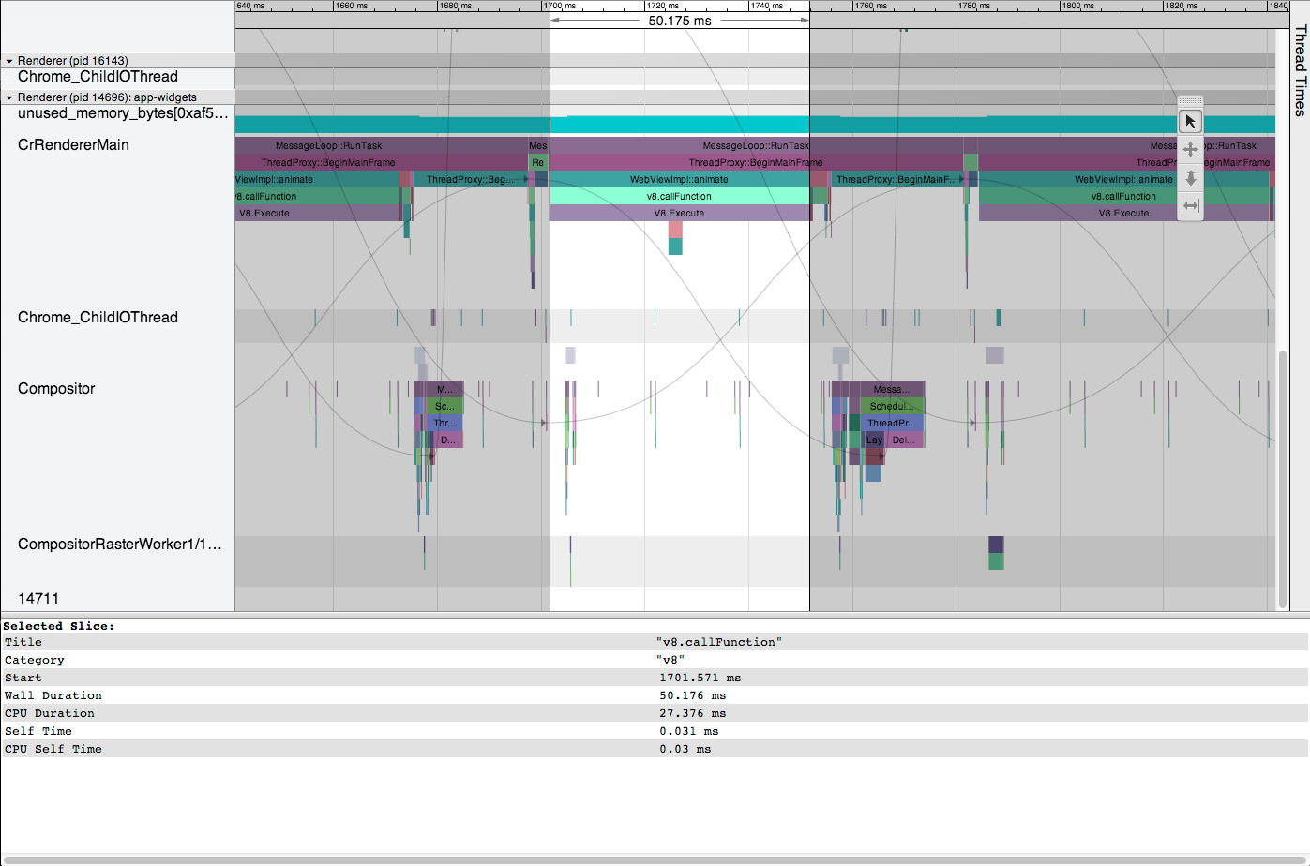Image resolution: width=1310 pixels, height=866 pixels.
Task: Select the arrow selection tool
Action: click(1190, 122)
